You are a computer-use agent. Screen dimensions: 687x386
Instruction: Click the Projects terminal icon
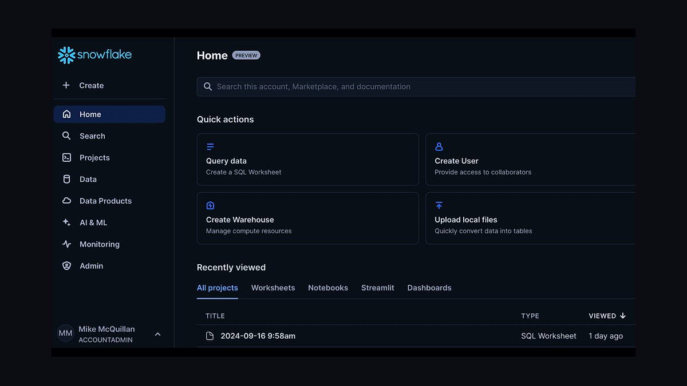click(67, 158)
